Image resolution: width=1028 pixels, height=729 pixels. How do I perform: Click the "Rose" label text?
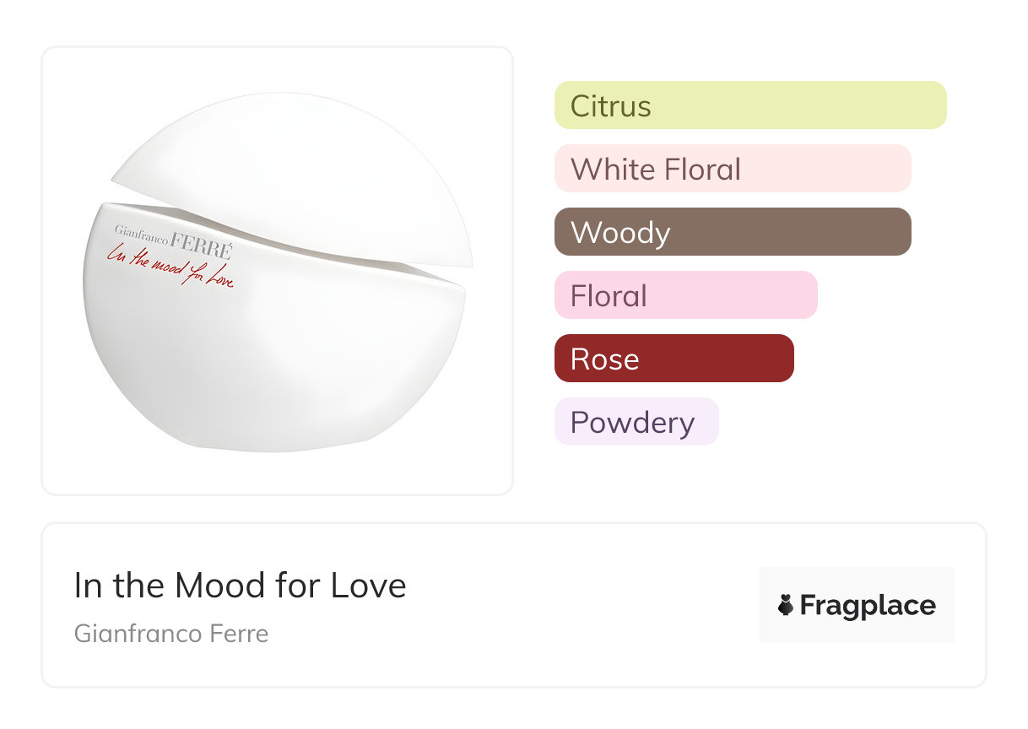(604, 359)
